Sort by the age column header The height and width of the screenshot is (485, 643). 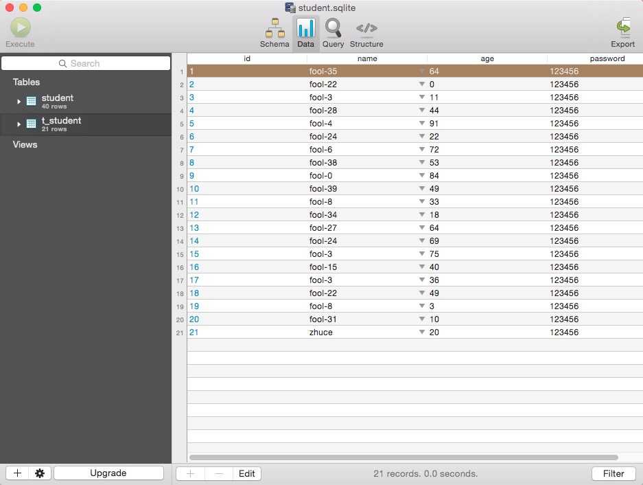point(487,58)
